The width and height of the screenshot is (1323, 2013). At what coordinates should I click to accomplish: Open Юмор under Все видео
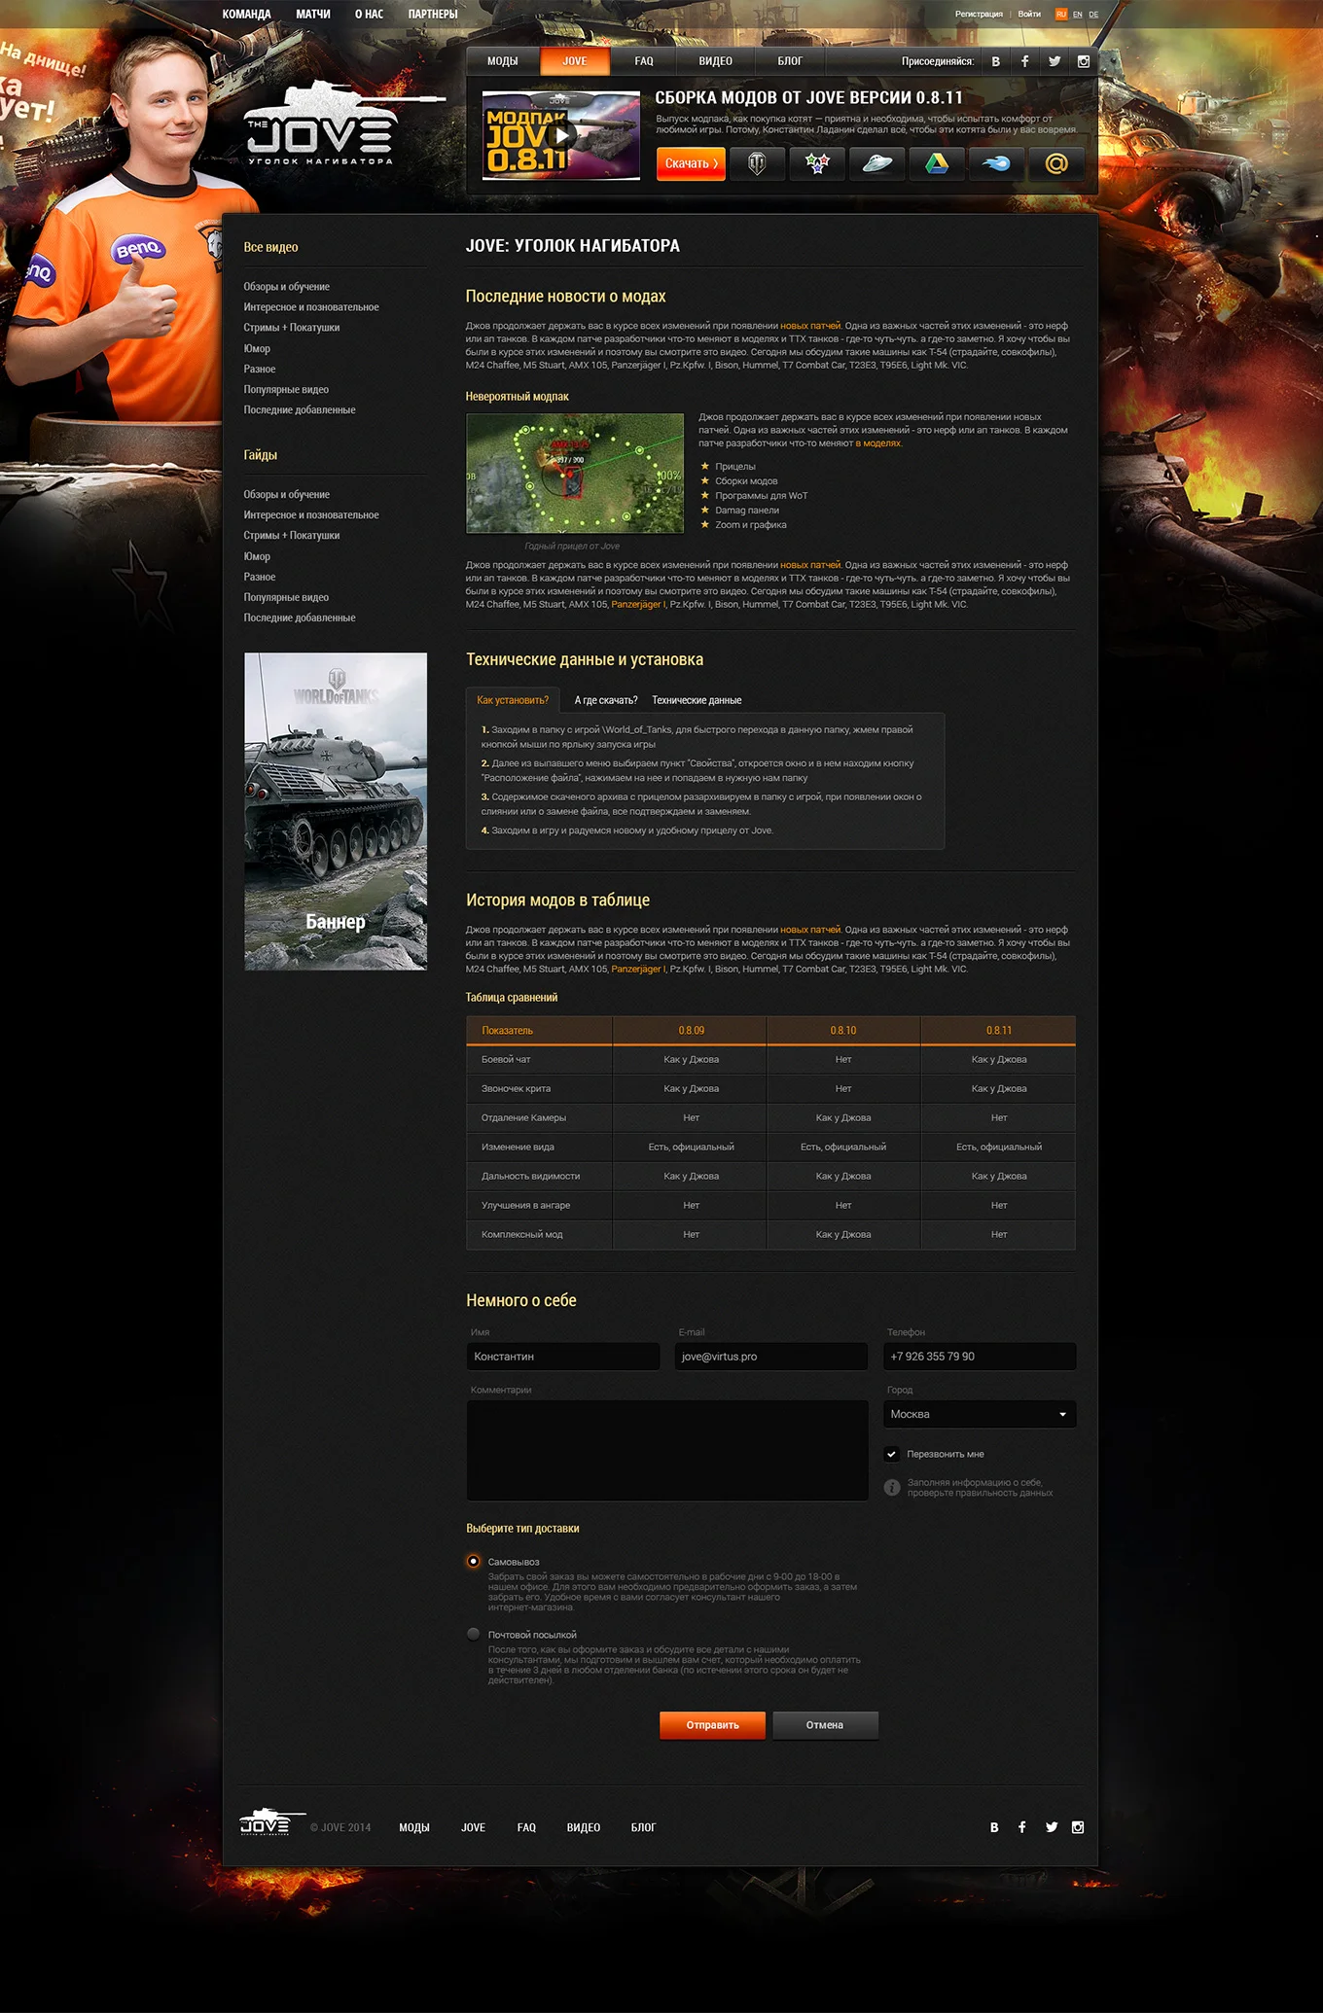[257, 348]
